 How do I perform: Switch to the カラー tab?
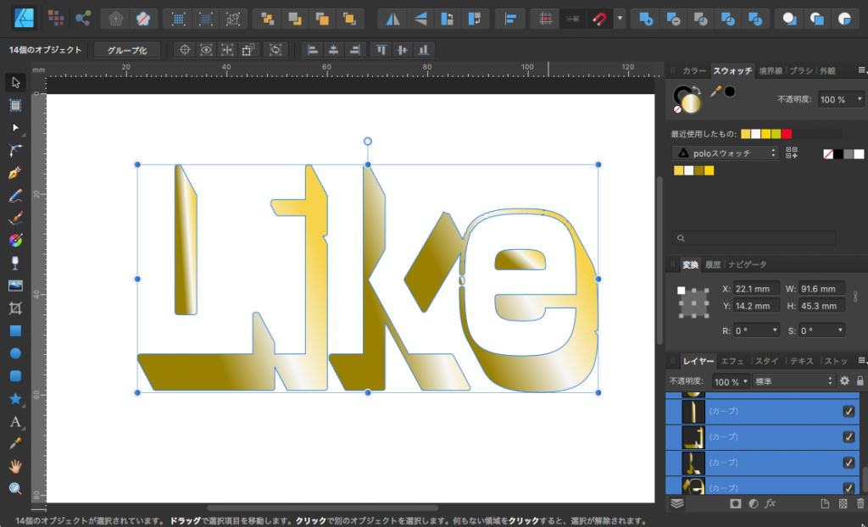693,71
